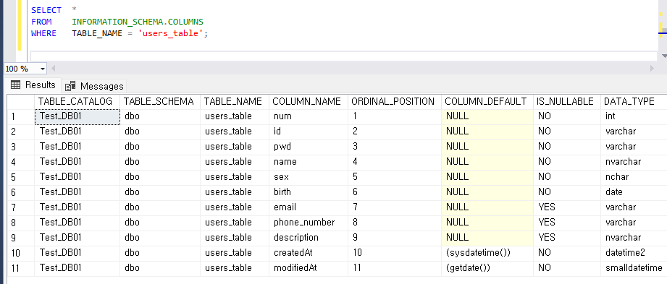Select the ORDINAL_POSITION column header

point(395,101)
